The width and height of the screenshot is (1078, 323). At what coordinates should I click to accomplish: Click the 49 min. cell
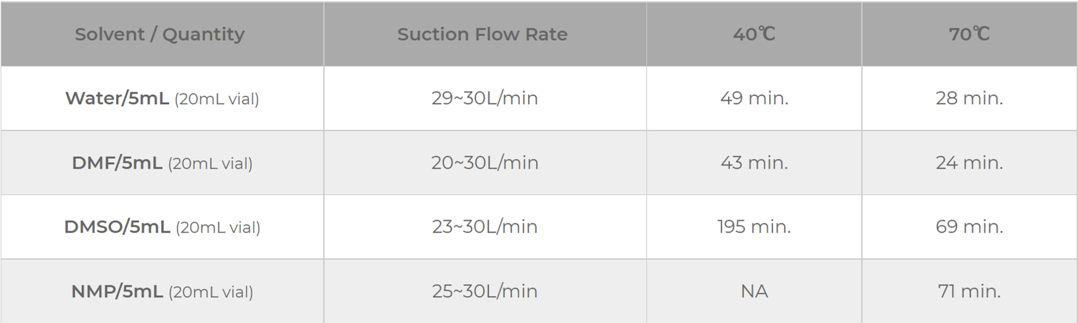754,98
